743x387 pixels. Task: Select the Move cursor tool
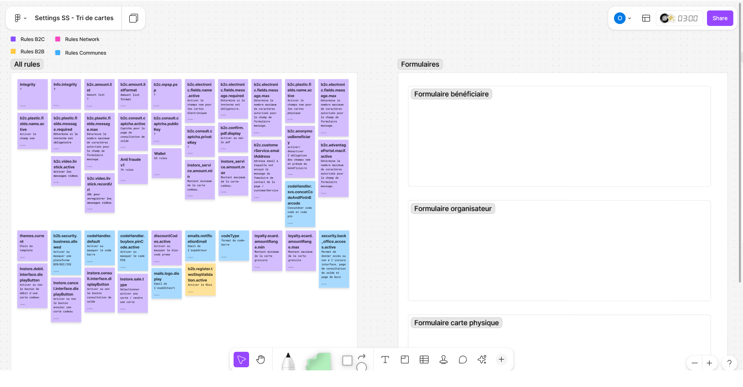(x=241, y=360)
